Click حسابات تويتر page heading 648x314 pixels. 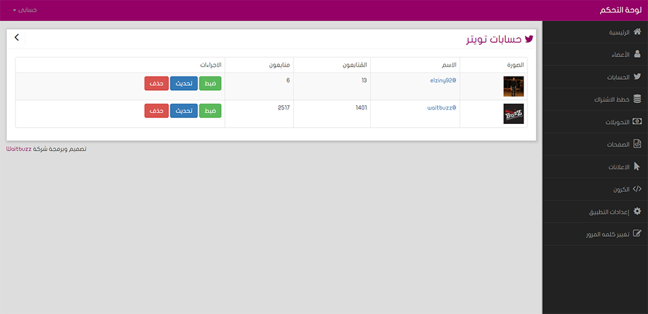pos(494,40)
